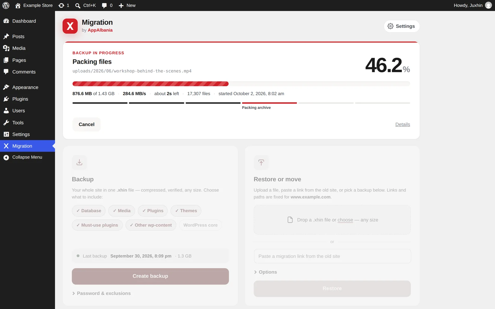Open comments bubble in admin bar
495x309 pixels.
[x=104, y=6]
